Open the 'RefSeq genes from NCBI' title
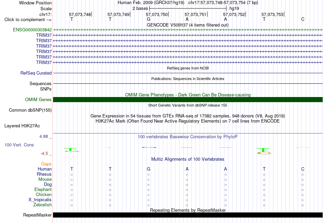Viewport: 323px width, 223px height. tap(188, 68)
